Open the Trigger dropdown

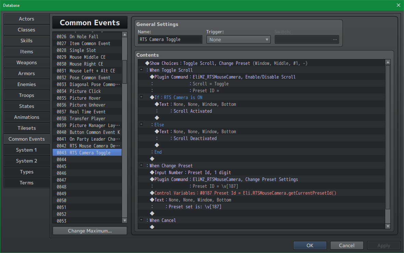(238, 40)
